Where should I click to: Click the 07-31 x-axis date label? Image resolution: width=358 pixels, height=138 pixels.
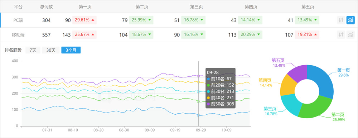pyautogui.click(x=47, y=130)
